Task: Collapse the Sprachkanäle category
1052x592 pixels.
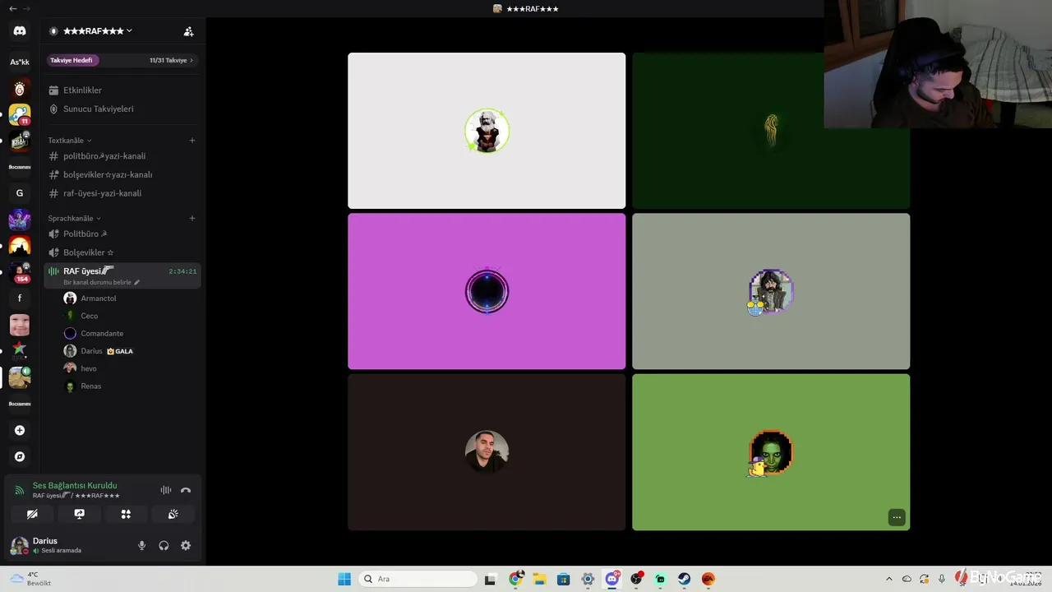Action: coord(74,219)
